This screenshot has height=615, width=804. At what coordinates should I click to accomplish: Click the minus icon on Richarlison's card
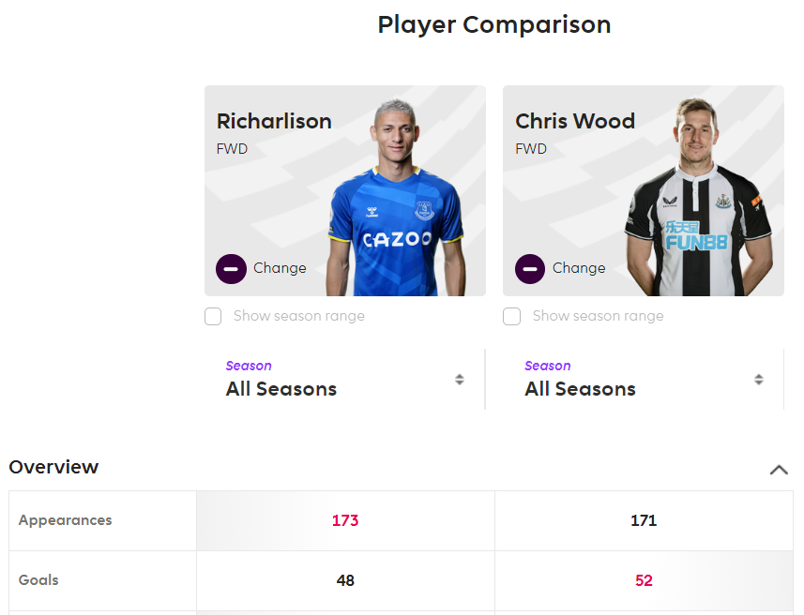click(x=231, y=269)
